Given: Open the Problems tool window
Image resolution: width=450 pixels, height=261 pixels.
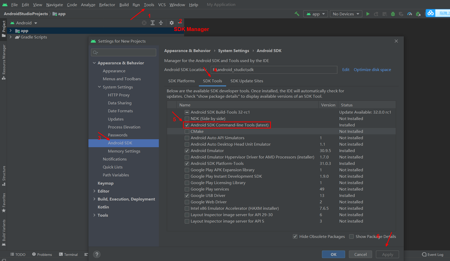Looking at the screenshot, I should (x=42, y=254).
